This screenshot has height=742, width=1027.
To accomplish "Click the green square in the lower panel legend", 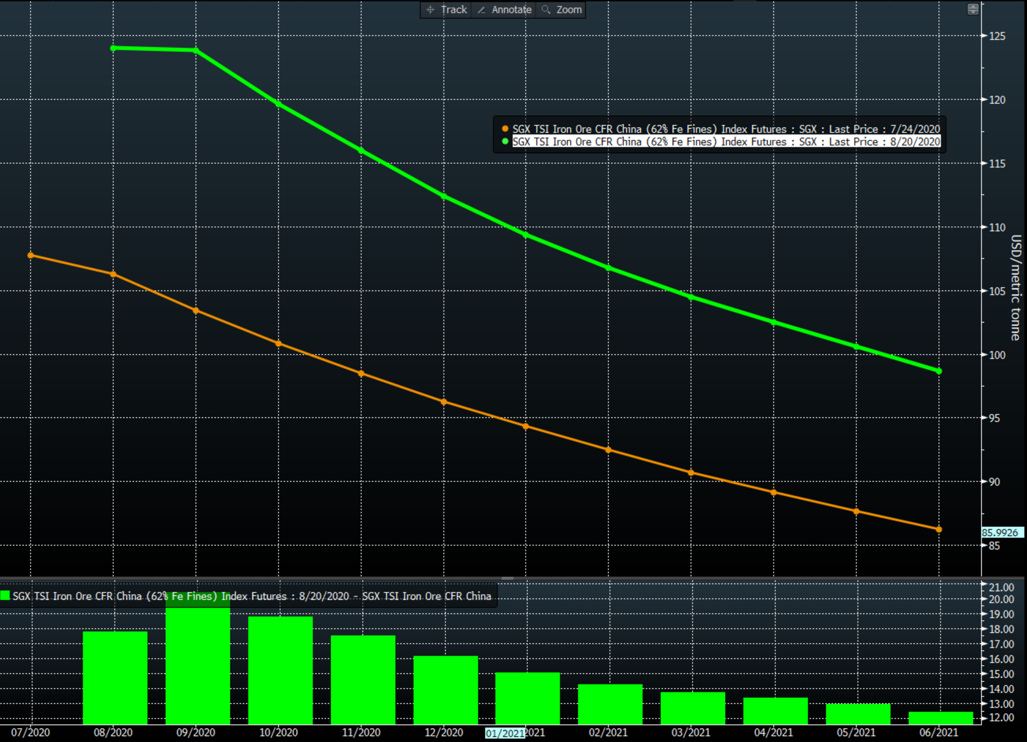I will click(5, 595).
